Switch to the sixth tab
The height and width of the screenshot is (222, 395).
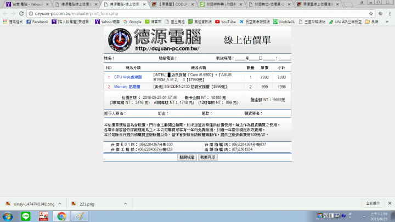tap(269, 4)
